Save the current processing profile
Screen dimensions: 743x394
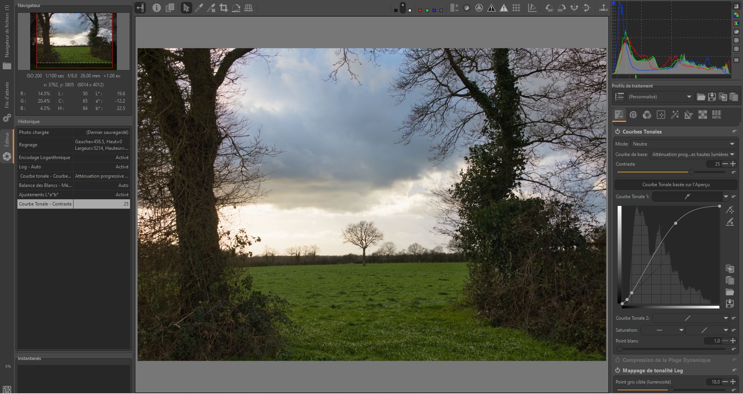(712, 97)
